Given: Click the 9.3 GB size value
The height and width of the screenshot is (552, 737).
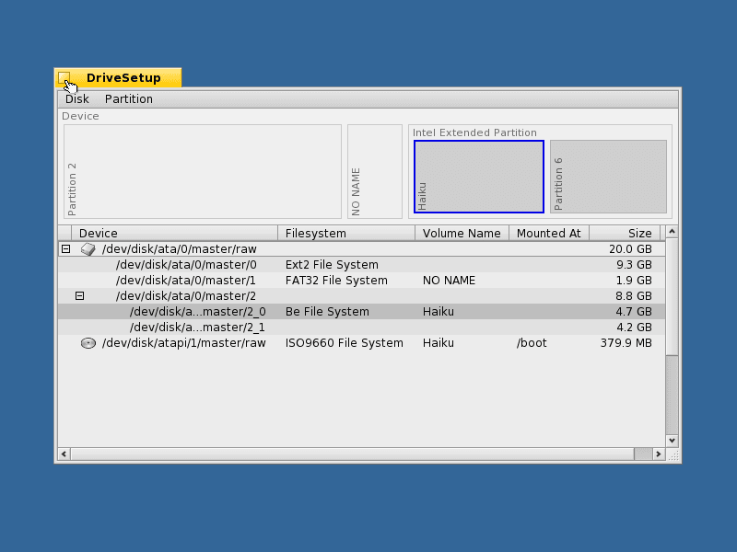Looking at the screenshot, I should coord(634,265).
